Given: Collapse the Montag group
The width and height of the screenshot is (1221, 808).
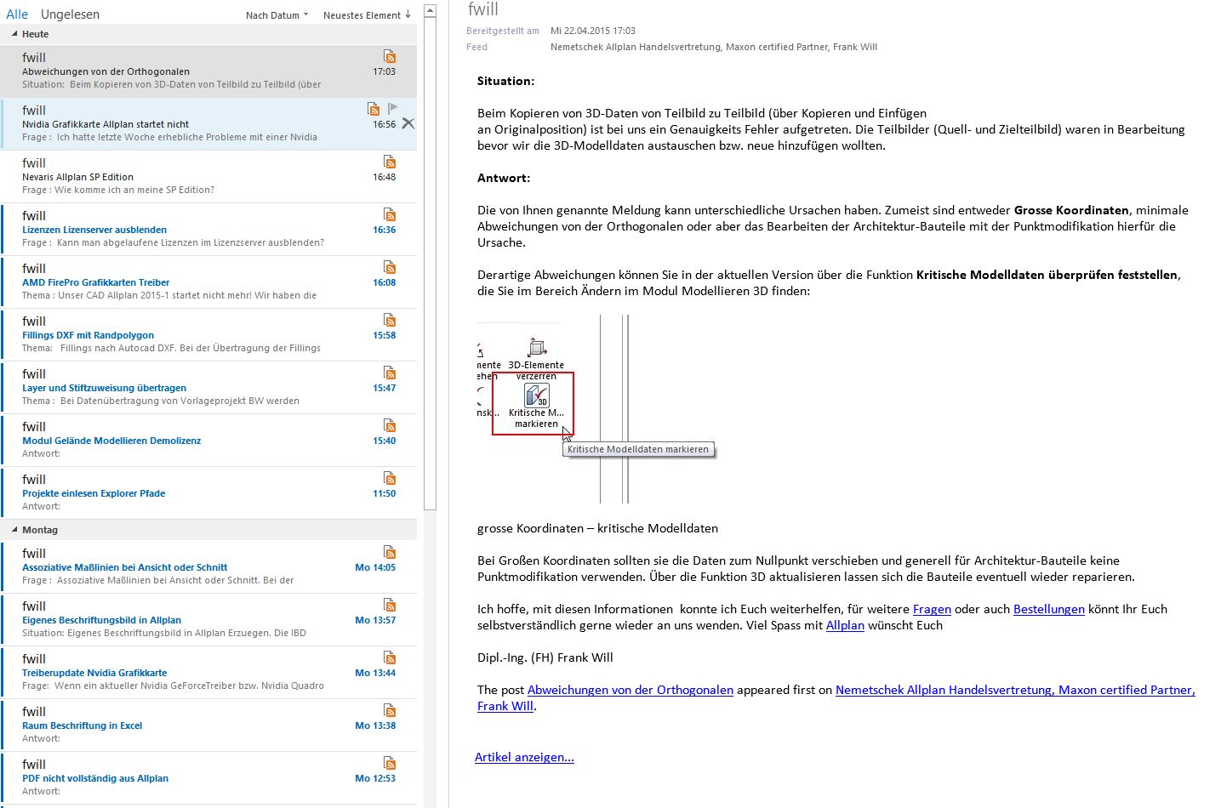Looking at the screenshot, I should [14, 530].
